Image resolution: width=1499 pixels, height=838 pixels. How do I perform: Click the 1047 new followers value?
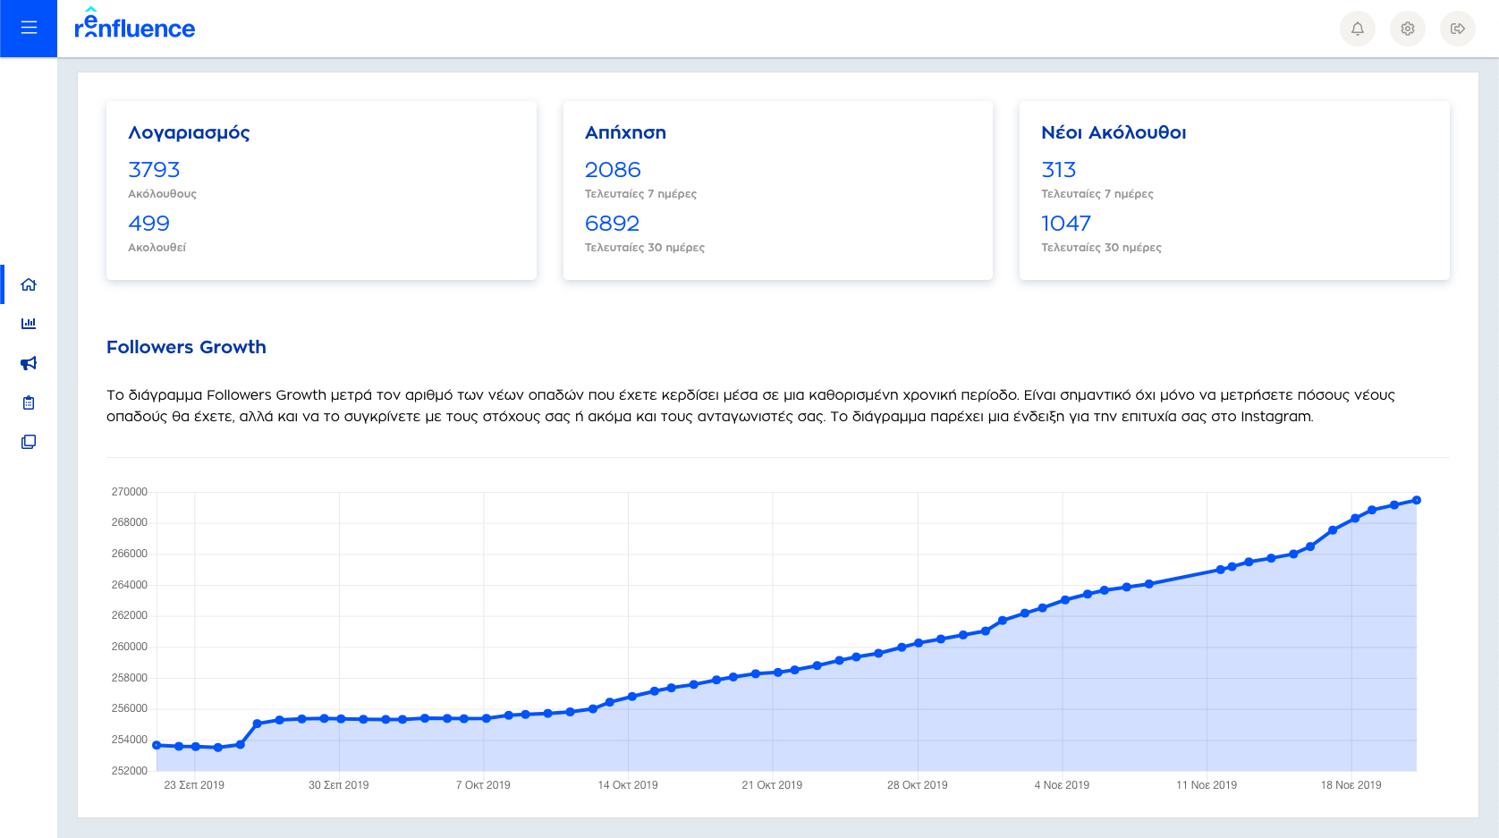1066,224
